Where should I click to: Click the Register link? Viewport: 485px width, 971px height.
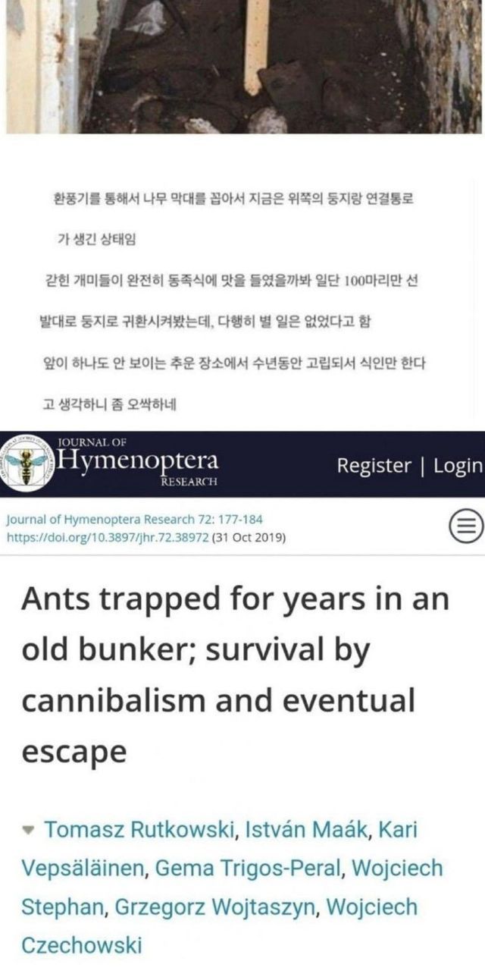pos(375,465)
